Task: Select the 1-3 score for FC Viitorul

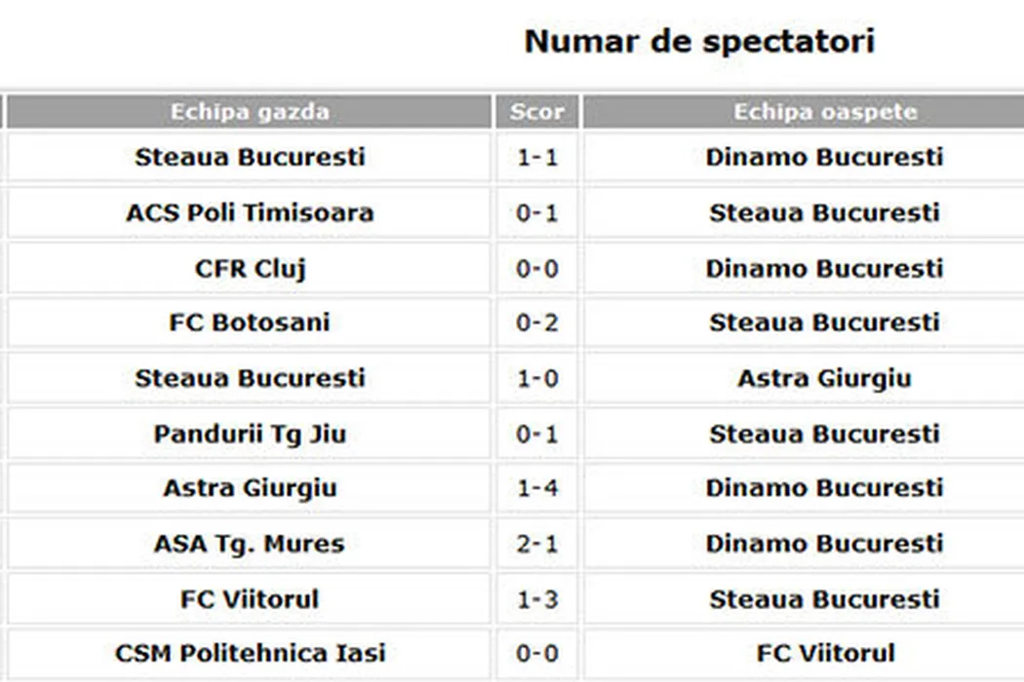Action: (537, 599)
